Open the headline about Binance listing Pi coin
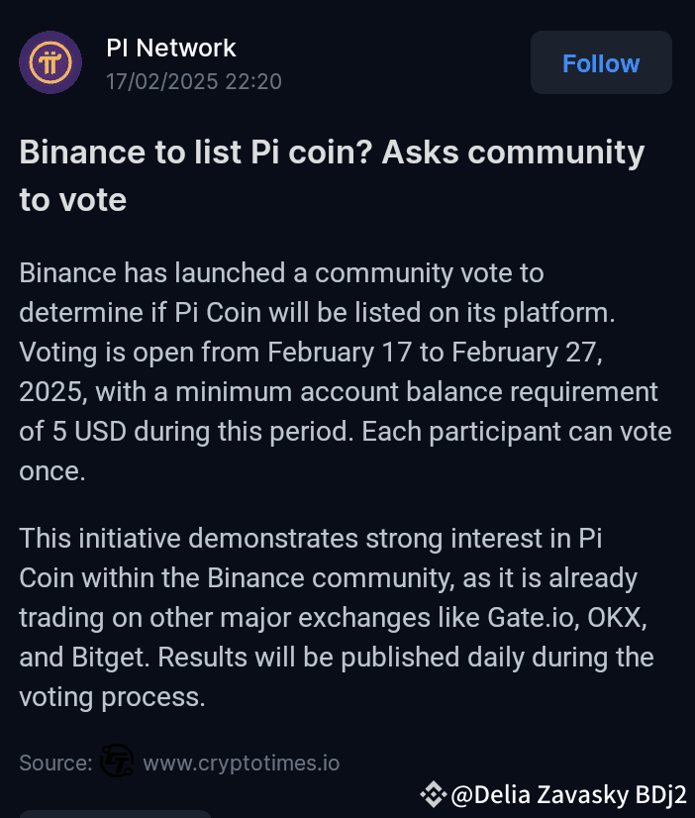The width and height of the screenshot is (695, 818). (x=332, y=175)
